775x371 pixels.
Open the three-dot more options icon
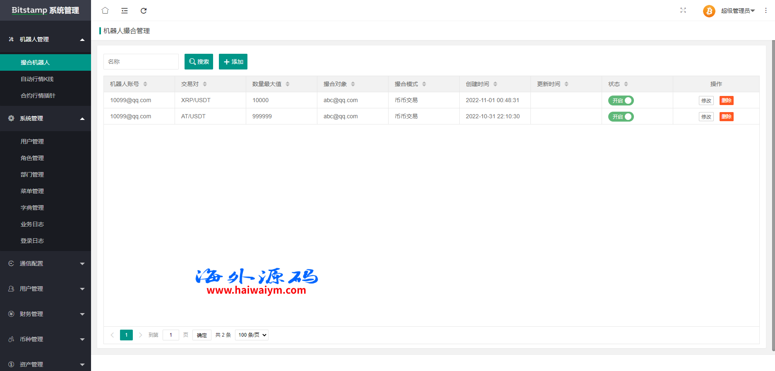(766, 10)
